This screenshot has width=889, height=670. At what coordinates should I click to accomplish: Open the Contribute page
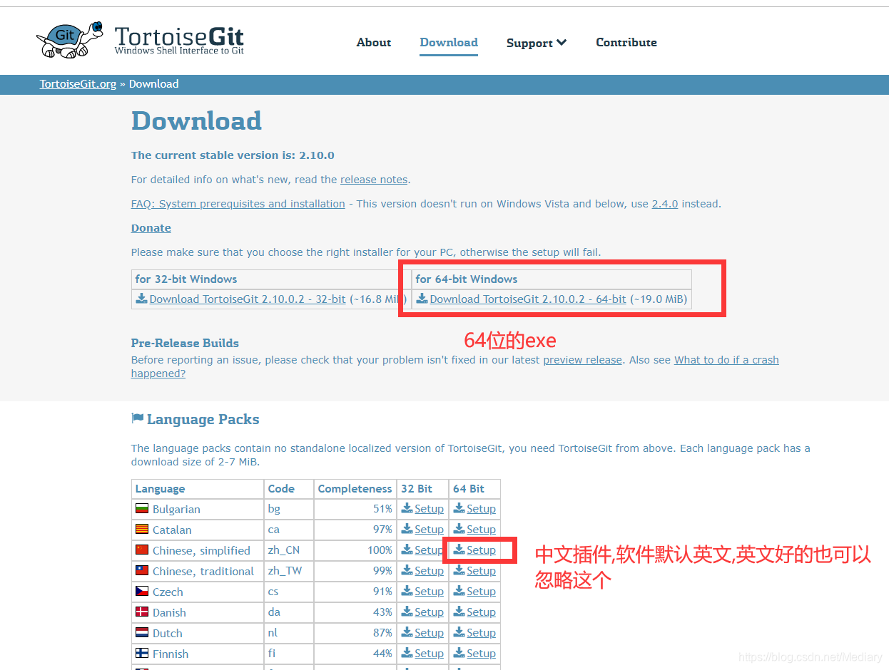[626, 43]
